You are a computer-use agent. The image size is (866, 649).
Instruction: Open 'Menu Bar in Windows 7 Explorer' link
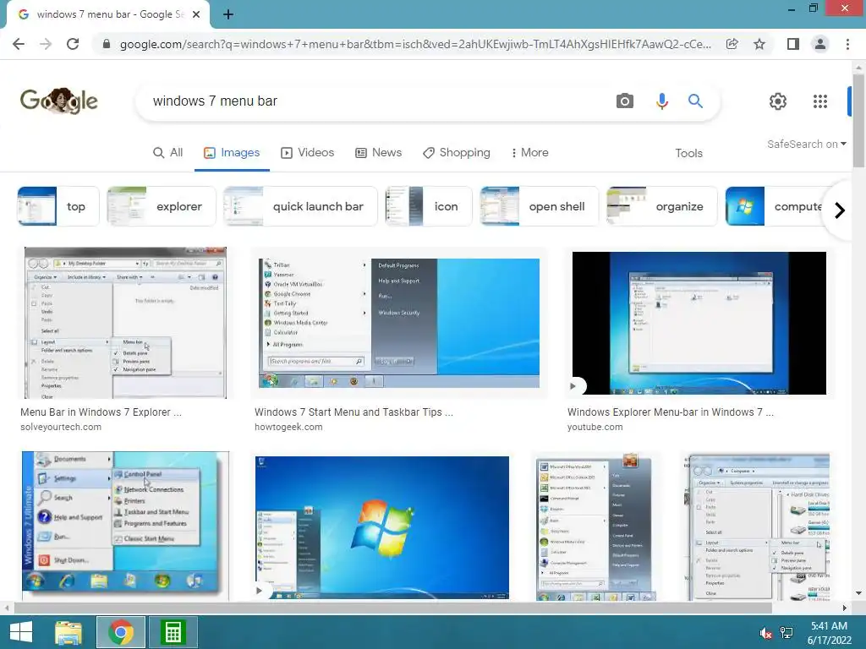click(x=101, y=412)
